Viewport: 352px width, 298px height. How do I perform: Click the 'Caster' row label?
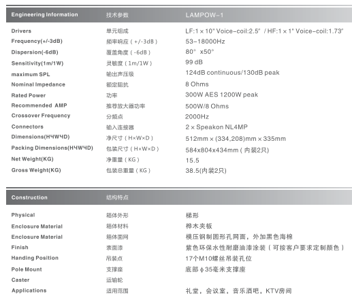pos(20,280)
